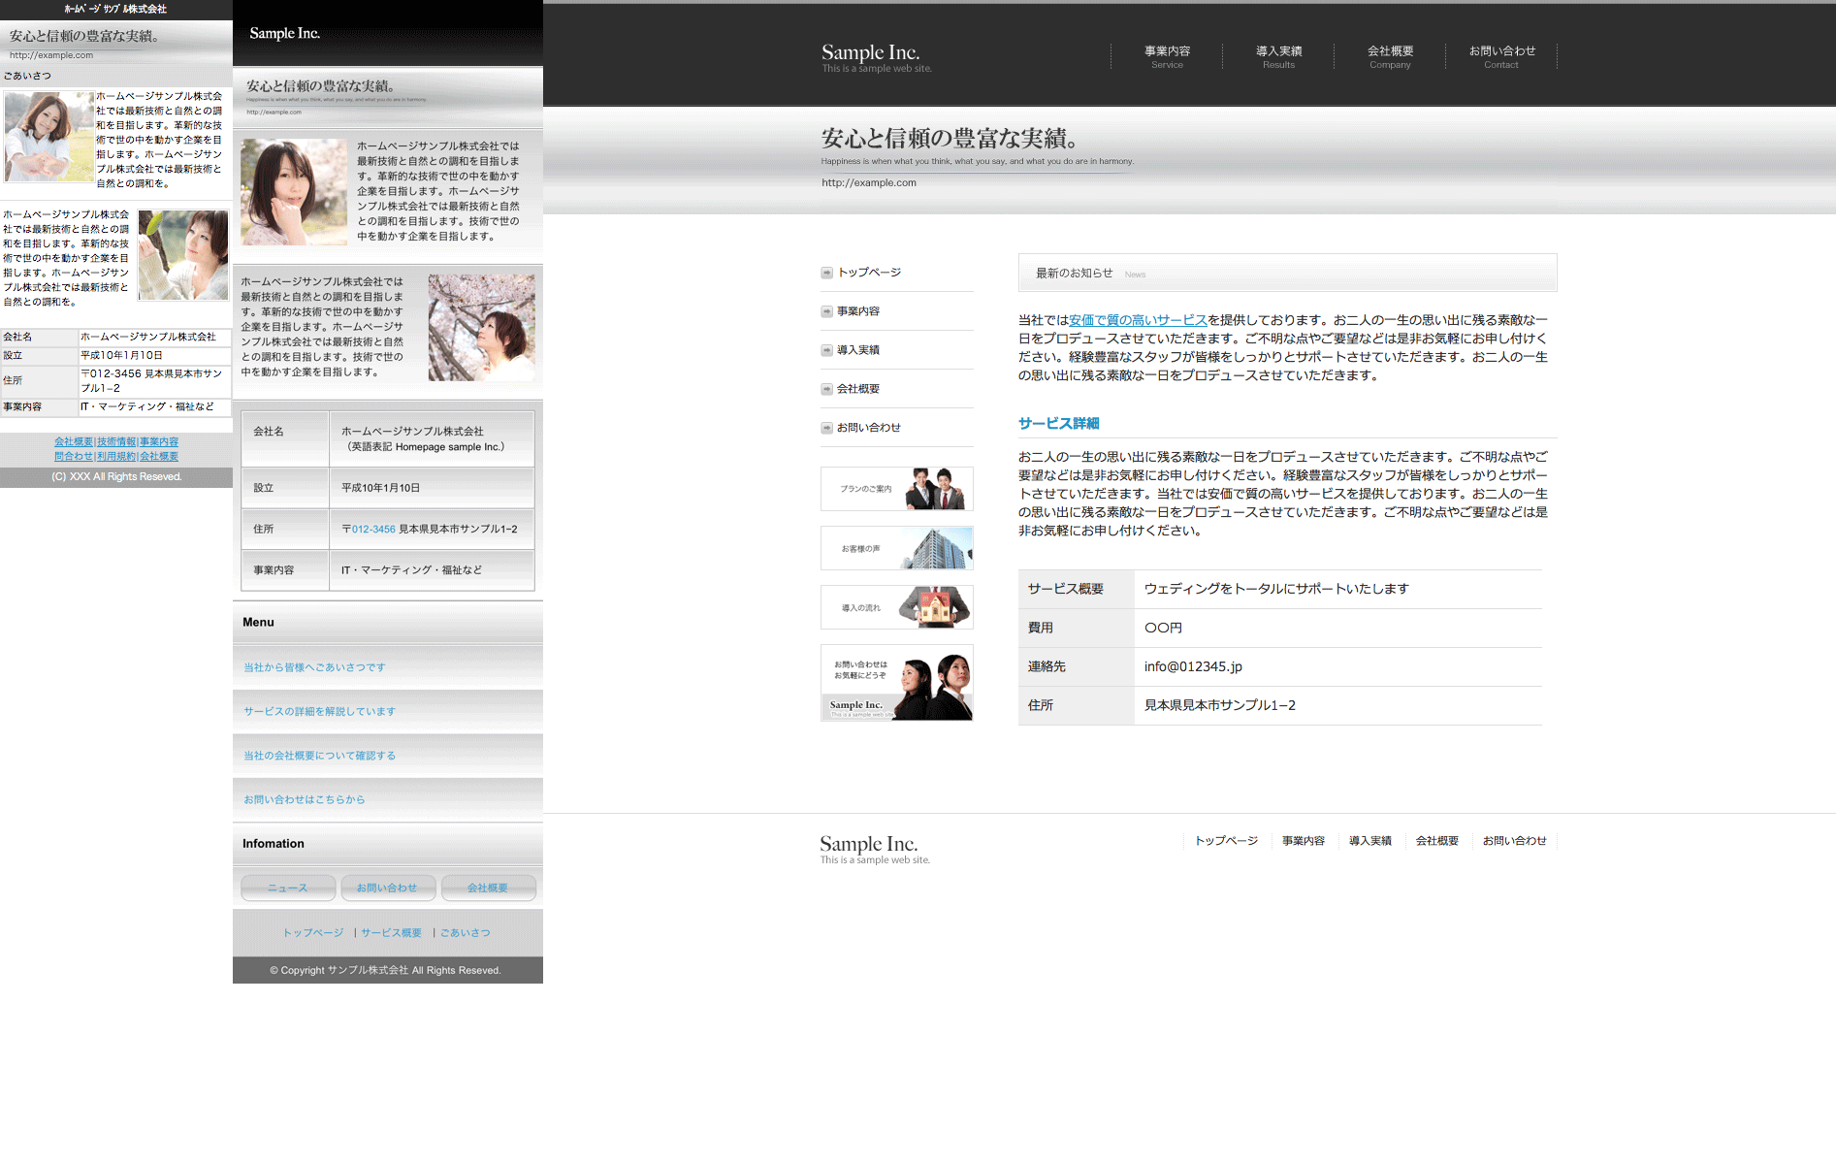Screen dimensions: 1836x1164
Task: Select 事業内容 Service in the top navigation
Action: point(1167,56)
